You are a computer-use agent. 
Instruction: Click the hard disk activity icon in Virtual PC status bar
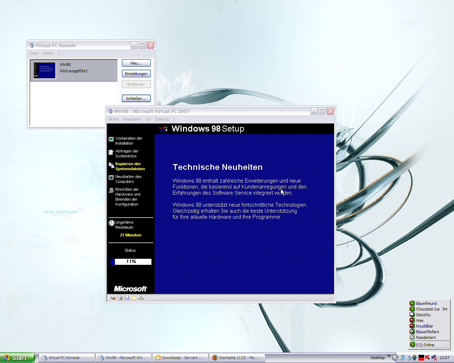click(x=113, y=298)
